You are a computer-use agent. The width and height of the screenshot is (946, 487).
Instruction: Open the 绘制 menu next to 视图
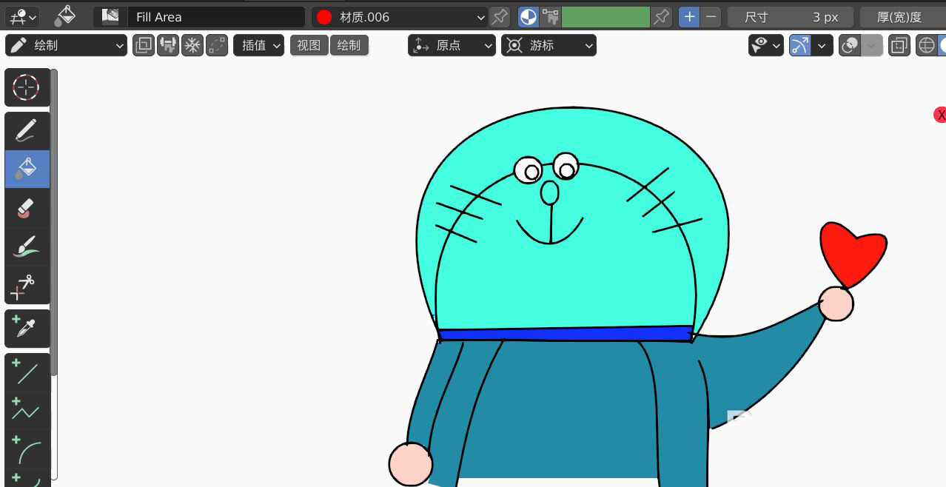pos(349,46)
